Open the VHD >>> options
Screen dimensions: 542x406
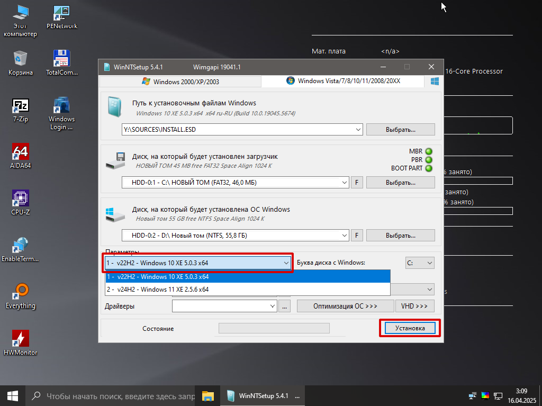414,306
